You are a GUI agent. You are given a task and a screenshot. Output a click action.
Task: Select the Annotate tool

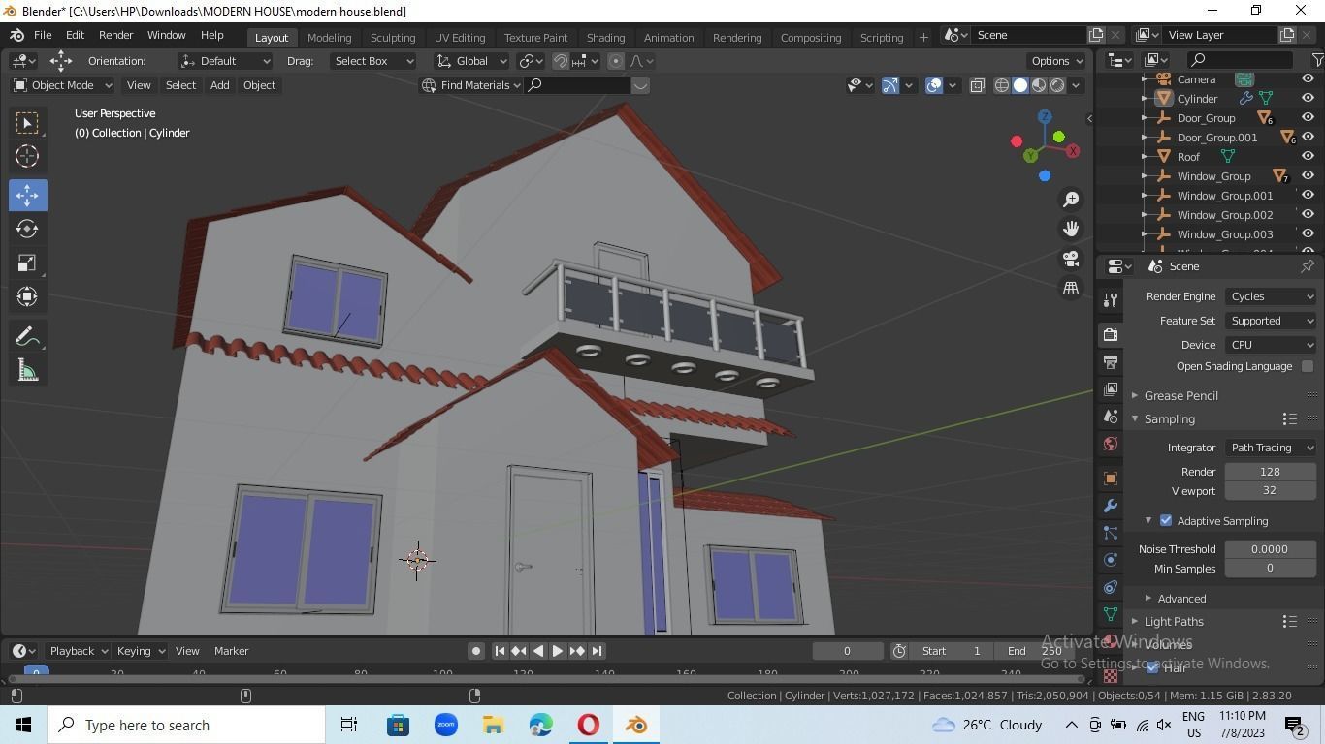(x=27, y=336)
